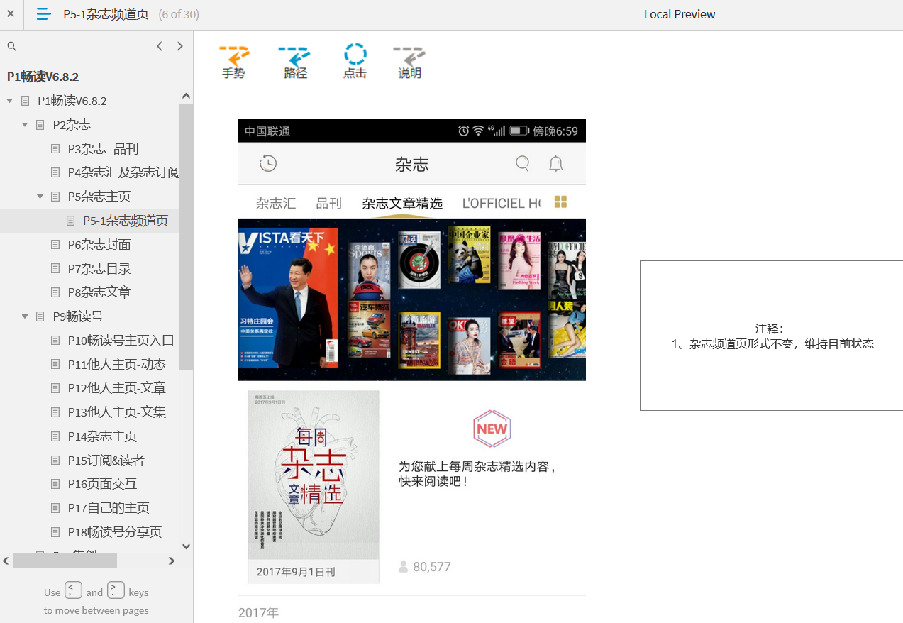The image size is (903, 623).
Task: Tap the notification bell icon
Action: coord(556,164)
